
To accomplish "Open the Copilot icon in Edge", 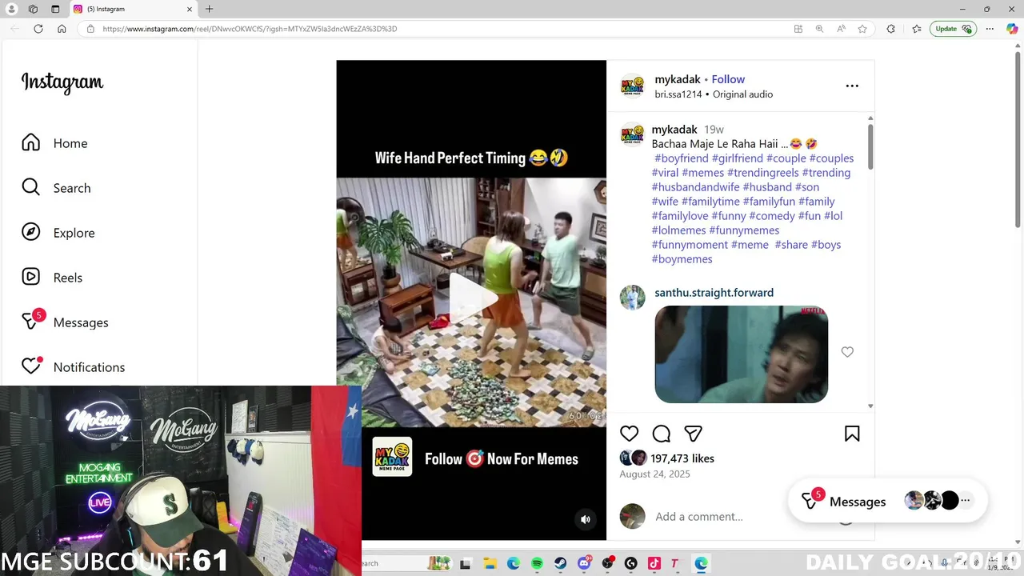I will tap(1011, 29).
